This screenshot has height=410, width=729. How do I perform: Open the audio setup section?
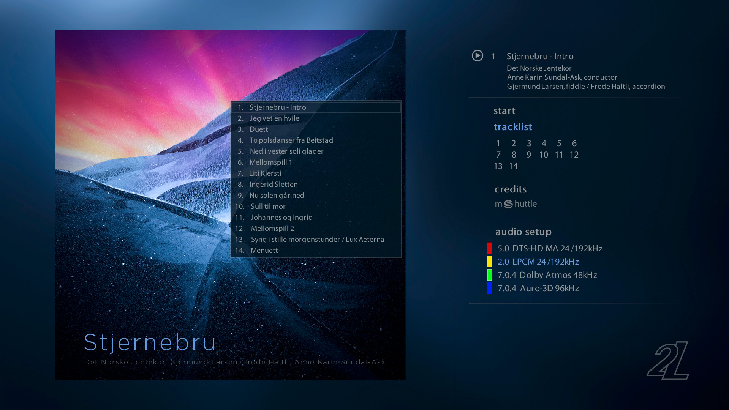(523, 232)
